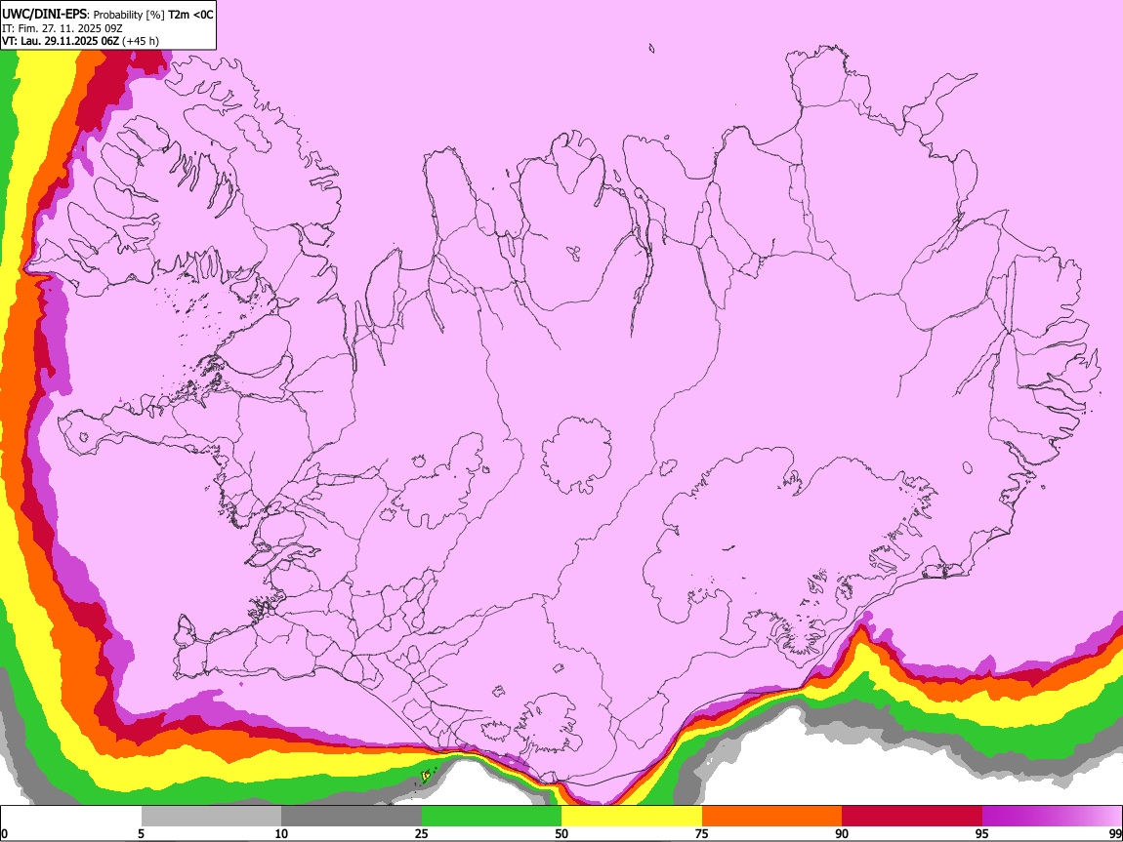Click the small yellow island off south coast
Viewport: 1123px width, 842px height.
point(426,776)
